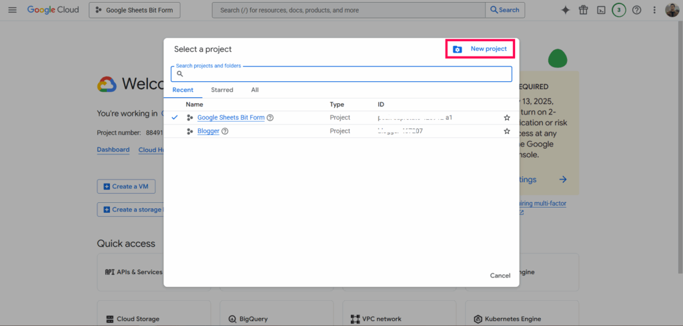Click the Name column header
This screenshot has height=326, width=683.
pos(194,104)
